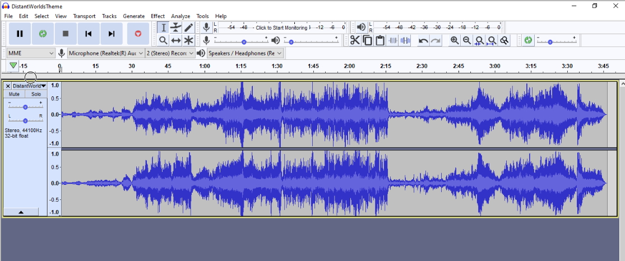Solo the DistantWorlds track
Image resolution: width=625 pixels, height=261 pixels.
point(36,94)
